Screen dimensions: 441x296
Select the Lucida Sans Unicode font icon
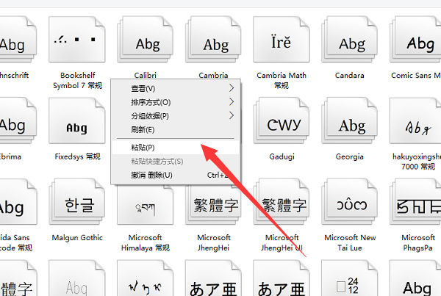coord(18,201)
